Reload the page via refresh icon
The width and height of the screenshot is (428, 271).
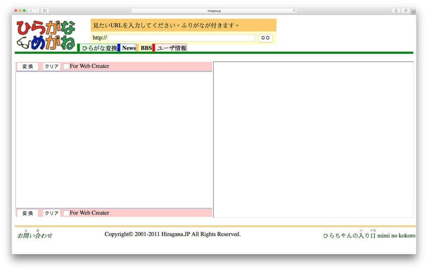pyautogui.click(x=294, y=11)
